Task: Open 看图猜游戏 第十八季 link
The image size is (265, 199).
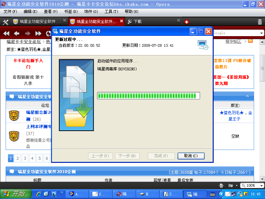Action: [x=28, y=80]
